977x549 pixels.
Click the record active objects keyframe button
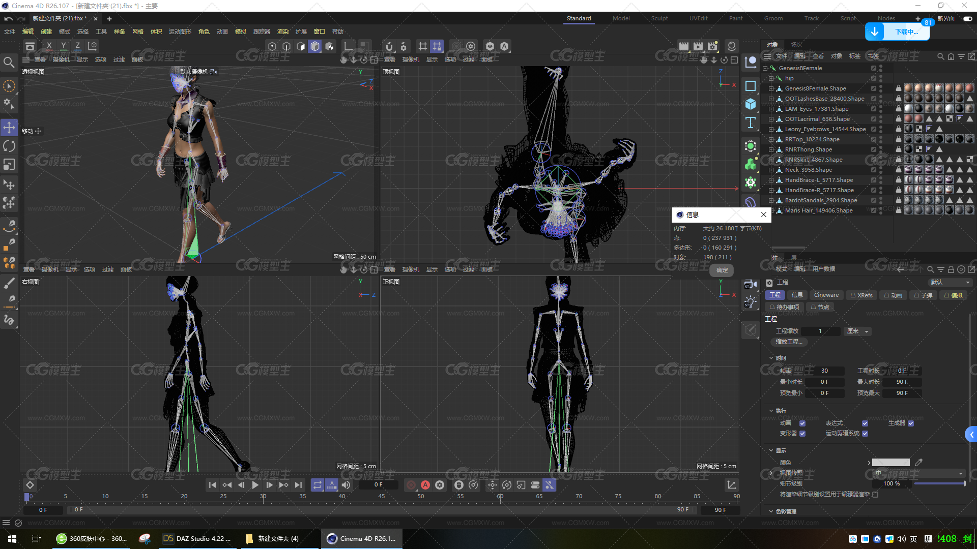(x=411, y=485)
